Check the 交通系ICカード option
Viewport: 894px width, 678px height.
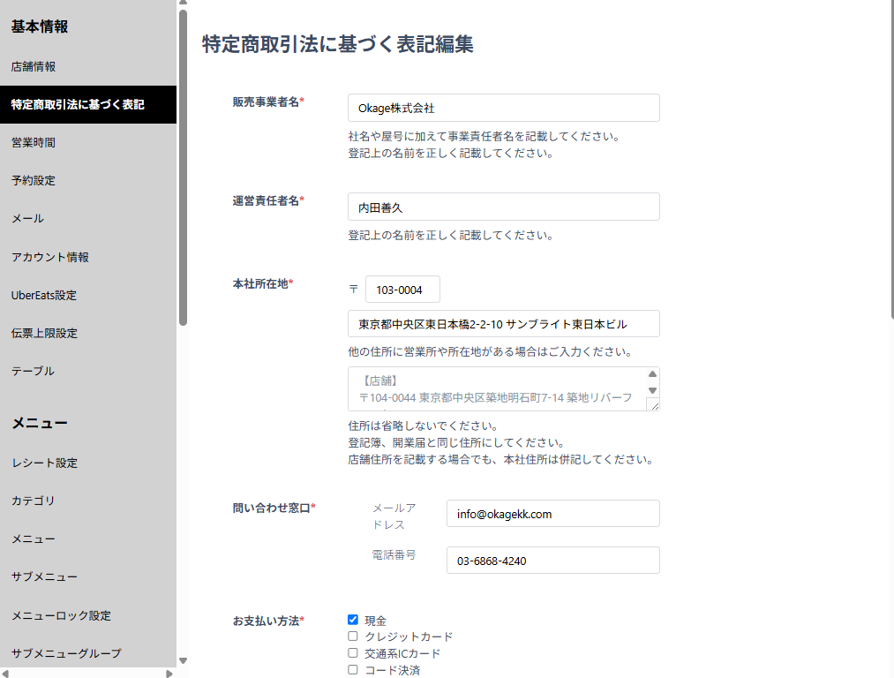pyautogui.click(x=353, y=653)
